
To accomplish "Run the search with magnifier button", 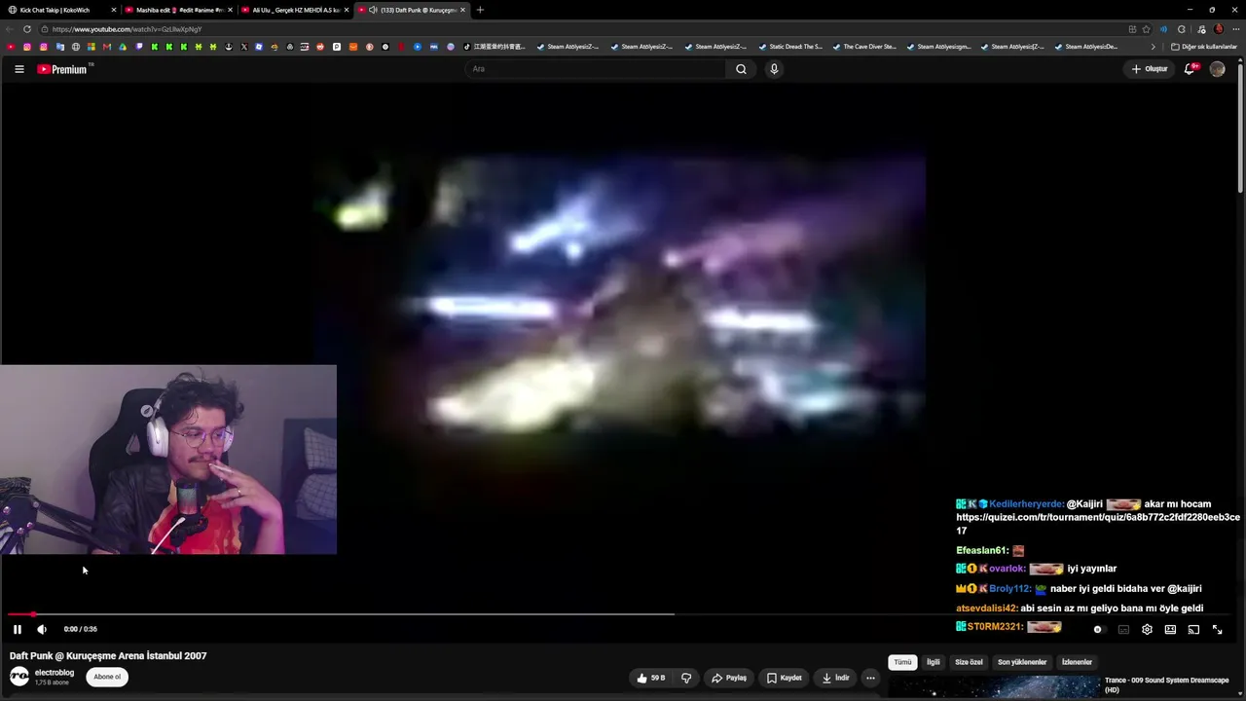I will 741,69.
